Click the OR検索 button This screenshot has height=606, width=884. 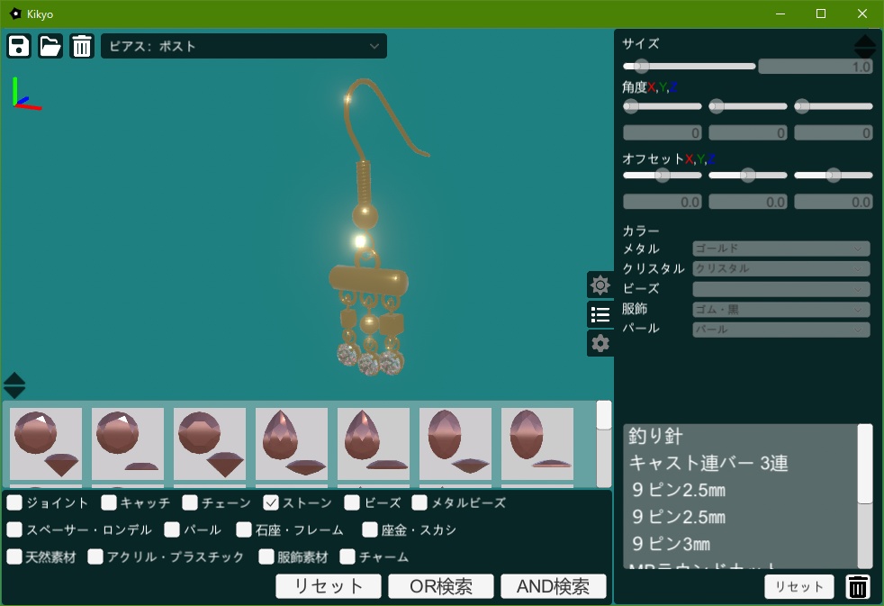(x=440, y=585)
